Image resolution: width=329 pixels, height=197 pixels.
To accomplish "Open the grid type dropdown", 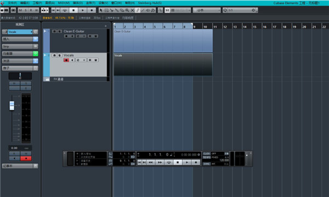I will 207,10.
